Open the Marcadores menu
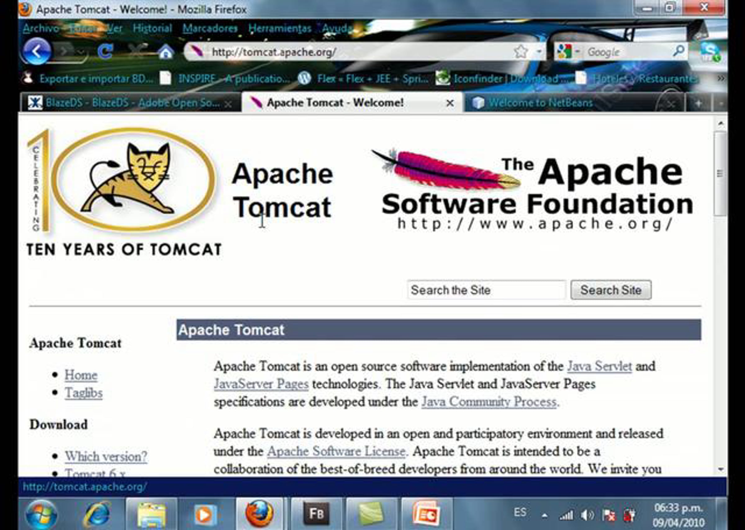Image resolution: width=745 pixels, height=530 pixels. coord(210,29)
